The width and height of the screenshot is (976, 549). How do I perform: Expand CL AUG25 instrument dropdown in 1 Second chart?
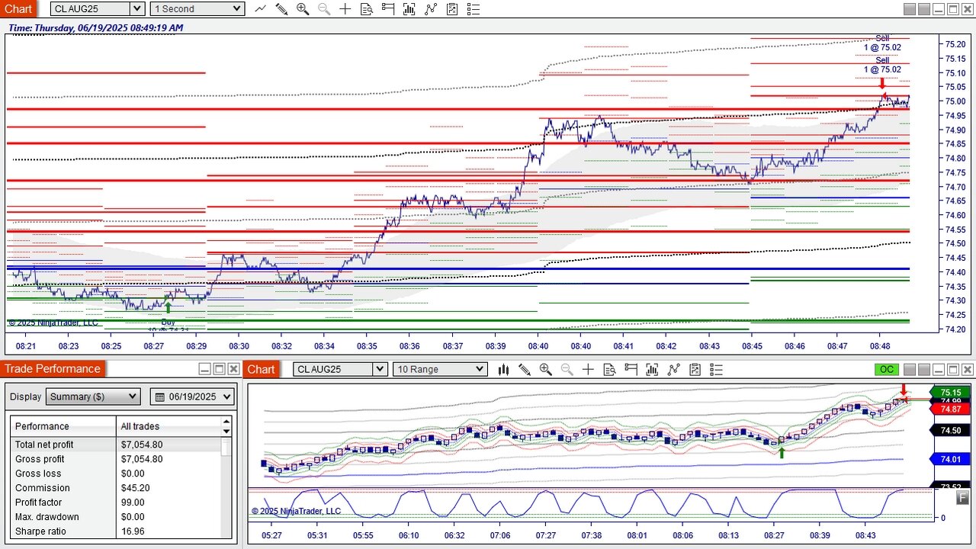[136, 9]
